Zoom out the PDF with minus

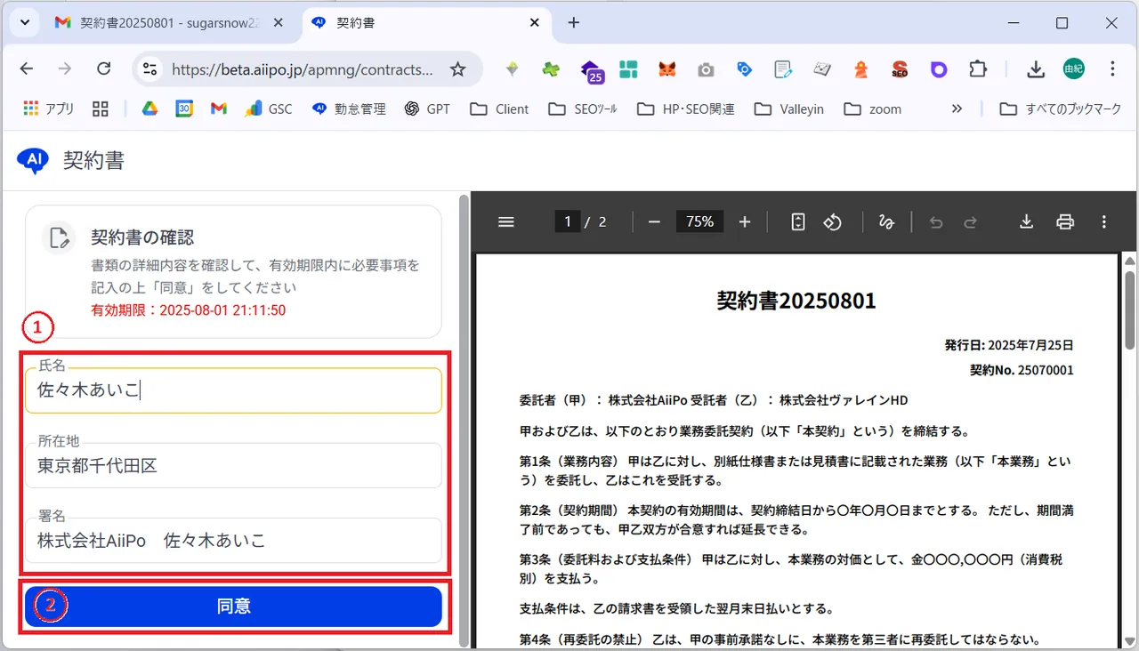(x=654, y=222)
